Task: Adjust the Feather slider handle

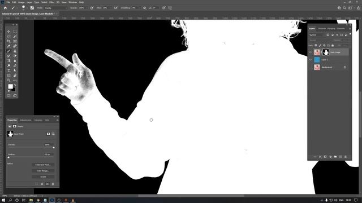Action: pos(8,157)
